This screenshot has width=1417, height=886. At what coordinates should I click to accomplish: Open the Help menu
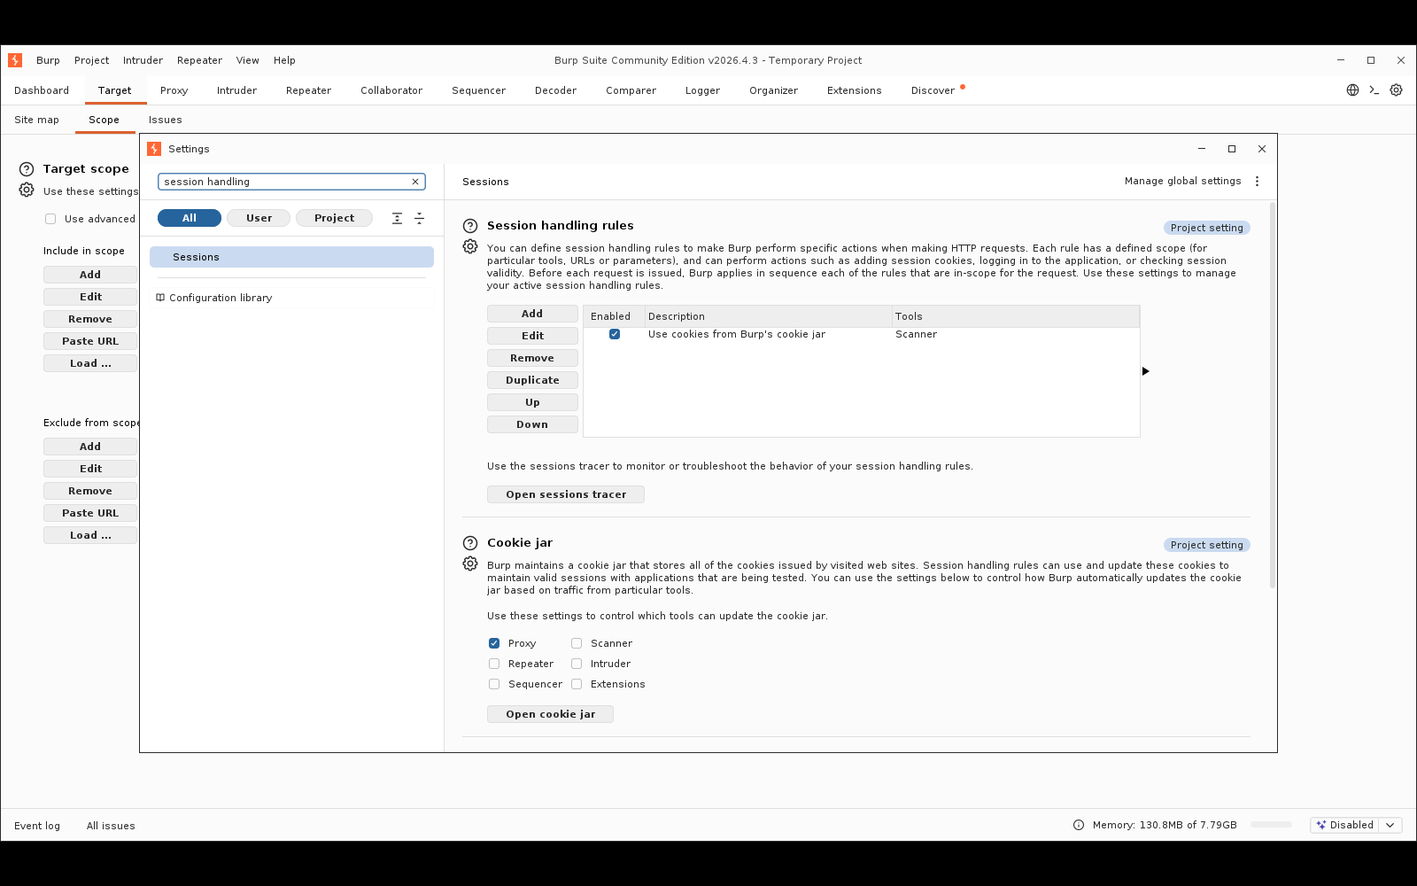coord(284,60)
